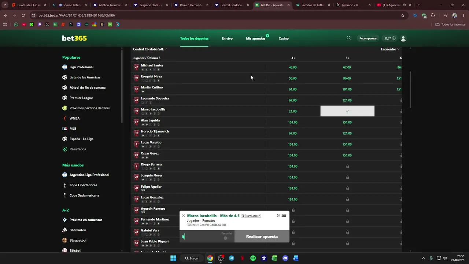Open Copa Libertadores under Más usados
This screenshot has height=264, width=469.
[x=83, y=185]
